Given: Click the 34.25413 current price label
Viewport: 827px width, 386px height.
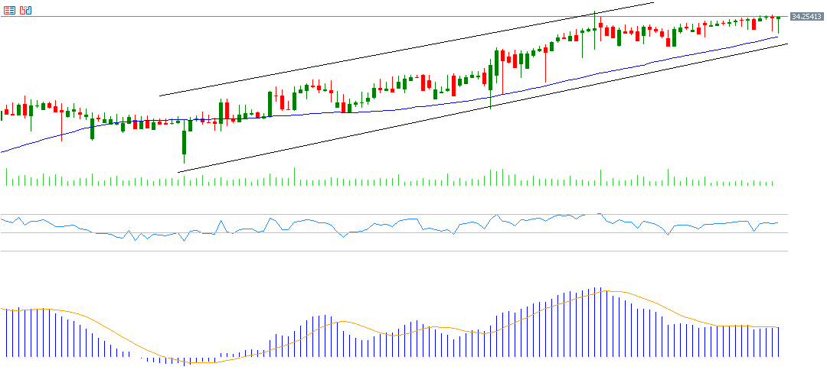Looking at the screenshot, I should (x=806, y=16).
